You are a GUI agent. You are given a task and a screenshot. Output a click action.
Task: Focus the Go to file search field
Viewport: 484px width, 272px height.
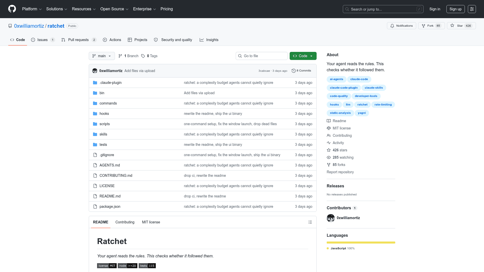point(262,56)
